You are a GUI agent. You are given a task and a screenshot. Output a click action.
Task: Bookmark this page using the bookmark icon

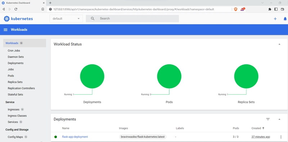pyautogui.click(x=43, y=9)
